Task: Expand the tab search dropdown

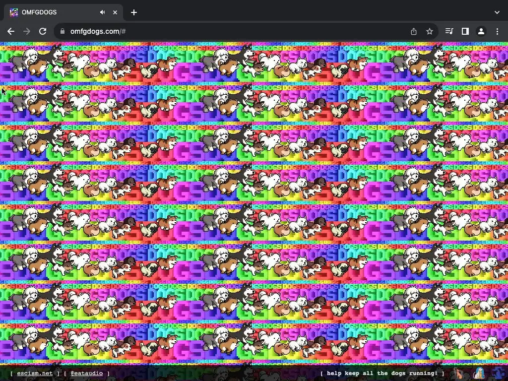Action: coord(497,12)
